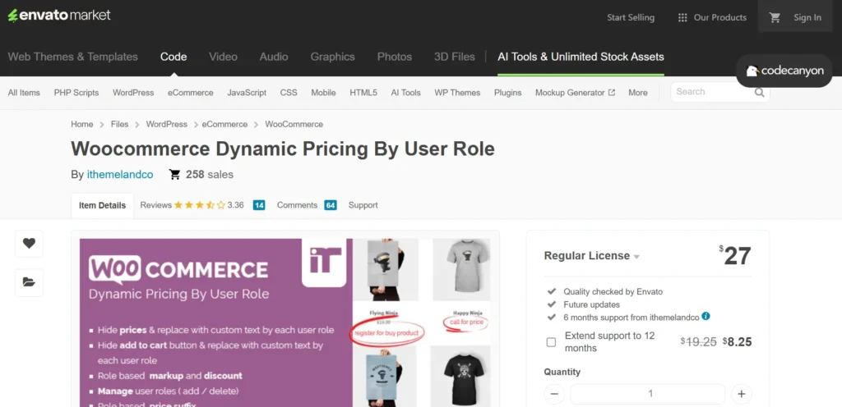This screenshot has height=407, width=842.
Task: Click the black skull t-shirt thumbnail
Action: pos(460,375)
